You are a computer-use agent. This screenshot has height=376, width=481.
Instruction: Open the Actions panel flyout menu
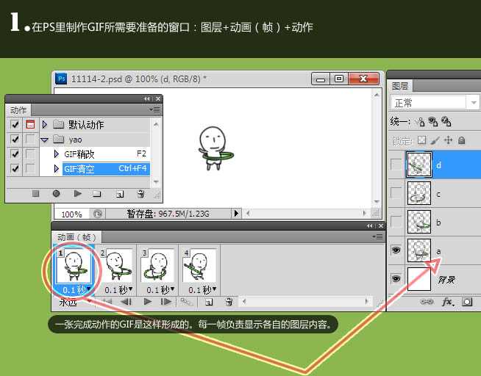coord(154,109)
